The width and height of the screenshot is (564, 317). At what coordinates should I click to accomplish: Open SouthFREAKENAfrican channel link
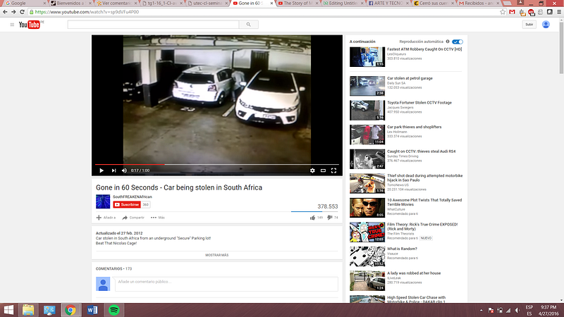(x=133, y=197)
